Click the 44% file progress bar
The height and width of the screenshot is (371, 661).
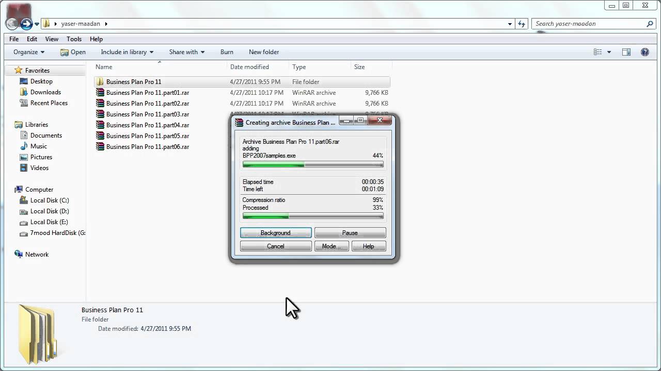[x=313, y=165]
